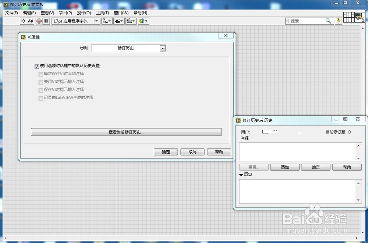Click the Context Help question mark icon
This screenshot has height=243, width=368.
click(x=338, y=21)
